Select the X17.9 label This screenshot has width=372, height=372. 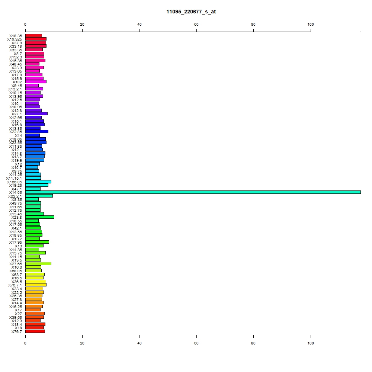pos(17,75)
